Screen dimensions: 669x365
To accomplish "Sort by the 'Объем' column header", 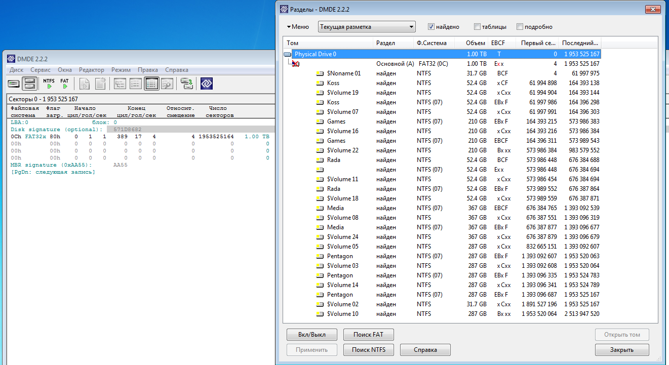I will tap(471, 43).
